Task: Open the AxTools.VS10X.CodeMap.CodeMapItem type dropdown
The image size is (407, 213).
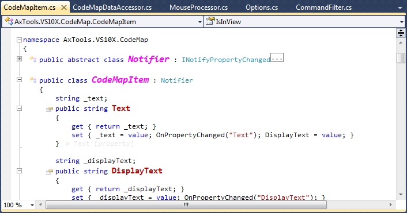Action: coord(200,22)
